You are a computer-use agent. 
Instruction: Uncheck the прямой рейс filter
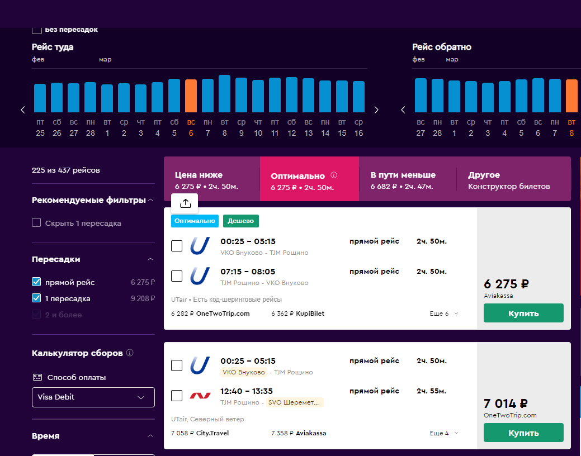point(36,282)
